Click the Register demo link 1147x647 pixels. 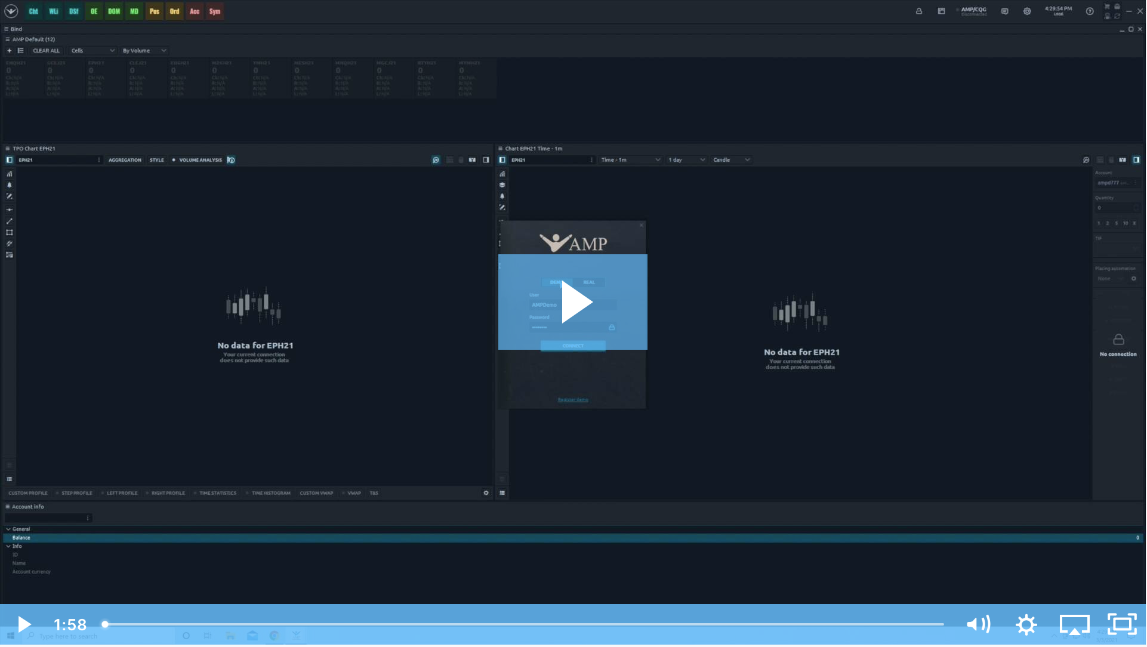[572, 399]
